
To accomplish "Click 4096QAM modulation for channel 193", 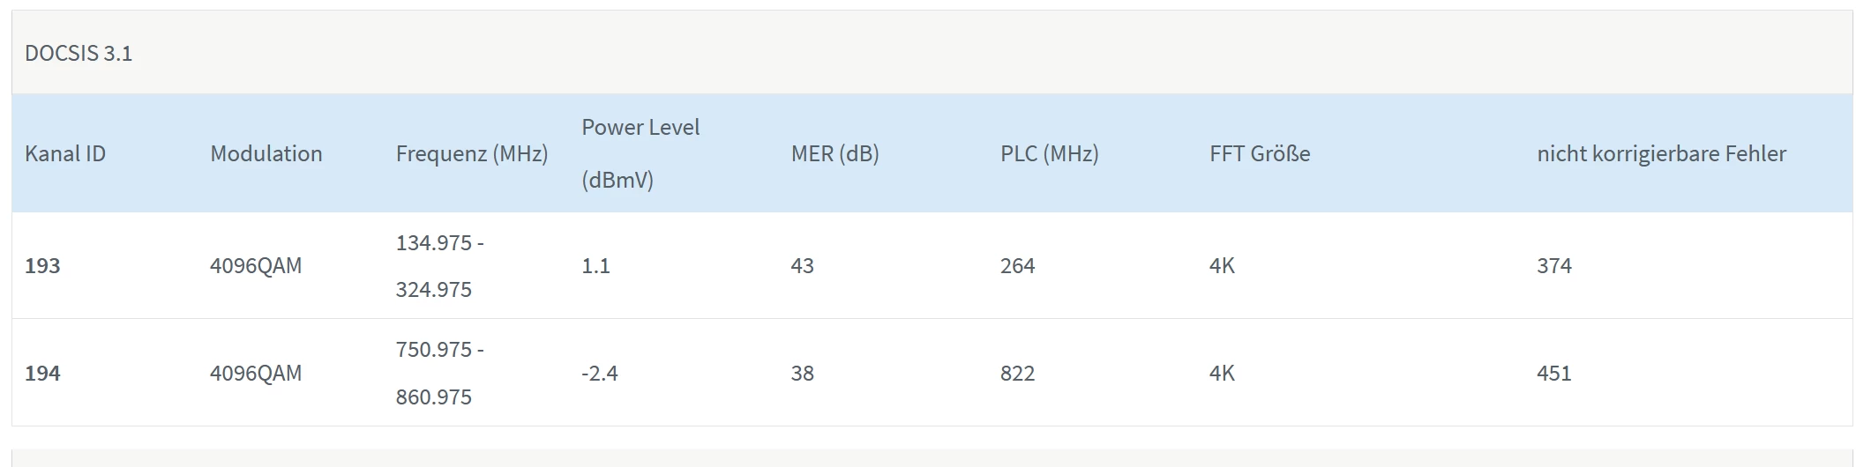I will click(256, 265).
